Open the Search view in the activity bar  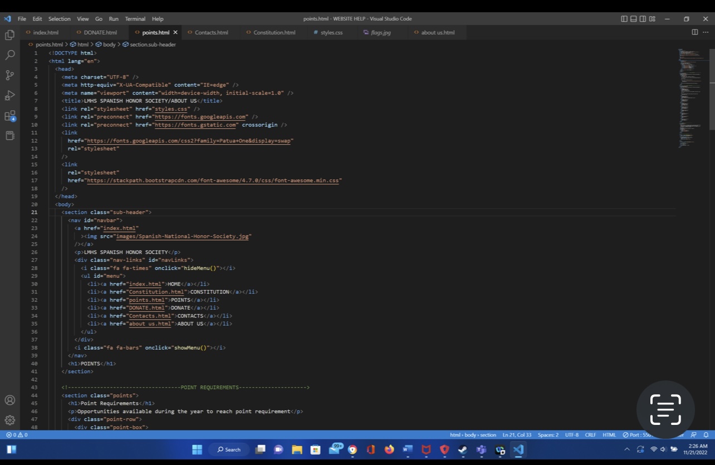pos(9,55)
